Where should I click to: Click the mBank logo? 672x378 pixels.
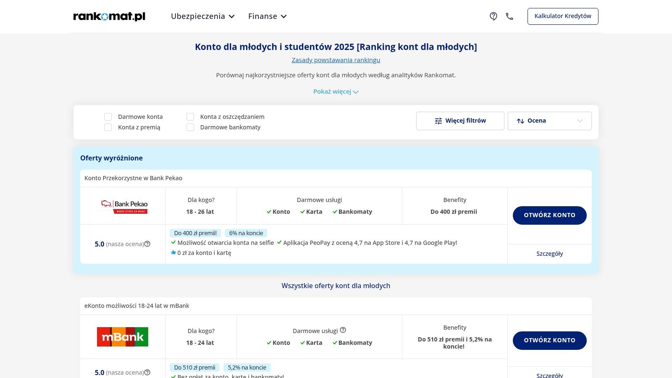[x=123, y=337]
